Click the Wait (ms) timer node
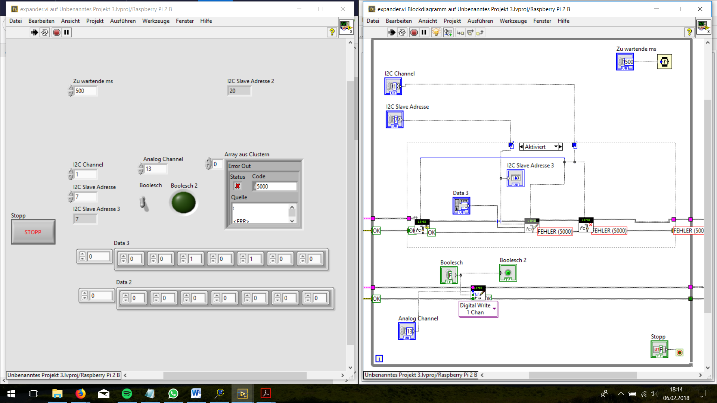Screen dimensions: 717x403 click(x=664, y=62)
